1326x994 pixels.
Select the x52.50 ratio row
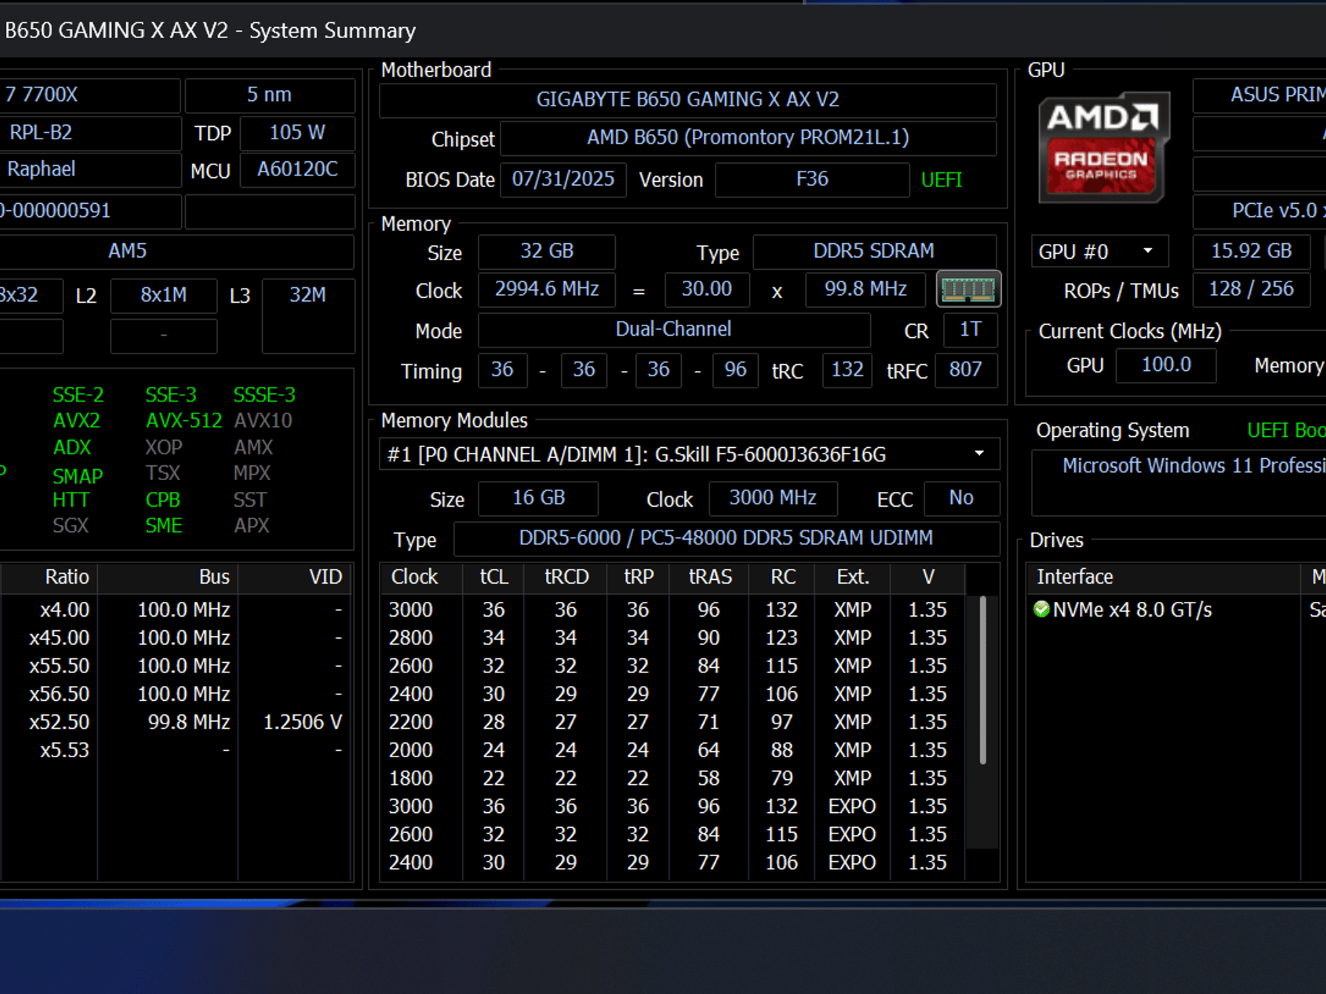click(x=175, y=722)
